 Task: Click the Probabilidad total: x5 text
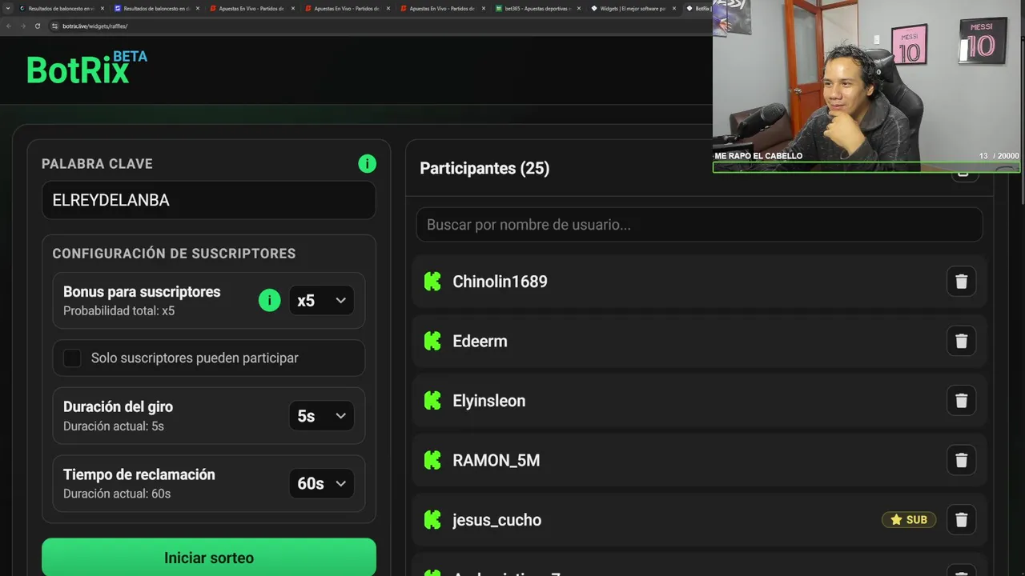[x=119, y=311]
